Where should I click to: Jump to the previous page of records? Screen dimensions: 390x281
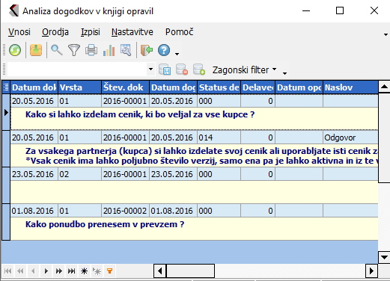(21, 271)
